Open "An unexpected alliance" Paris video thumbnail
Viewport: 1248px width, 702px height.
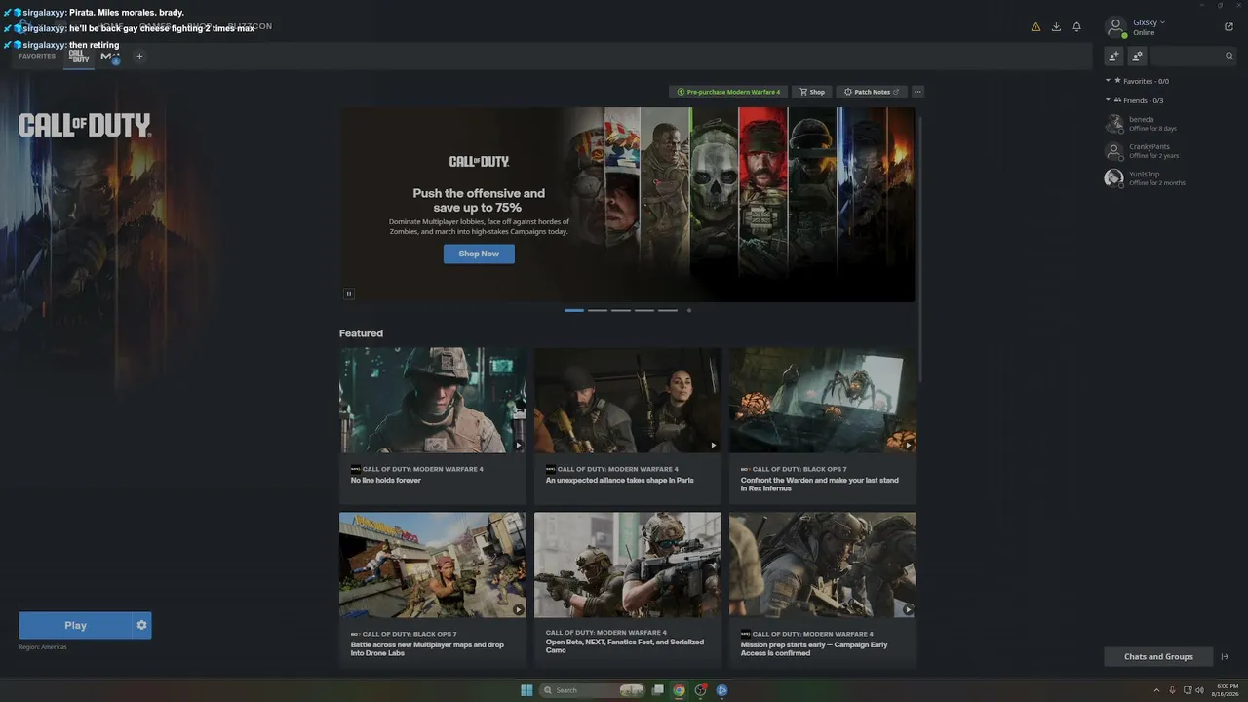pos(628,401)
